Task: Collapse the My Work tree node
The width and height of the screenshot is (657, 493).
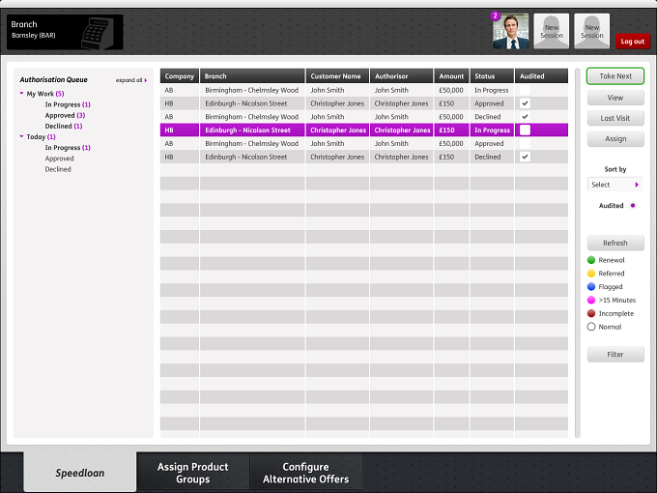Action: coord(21,94)
